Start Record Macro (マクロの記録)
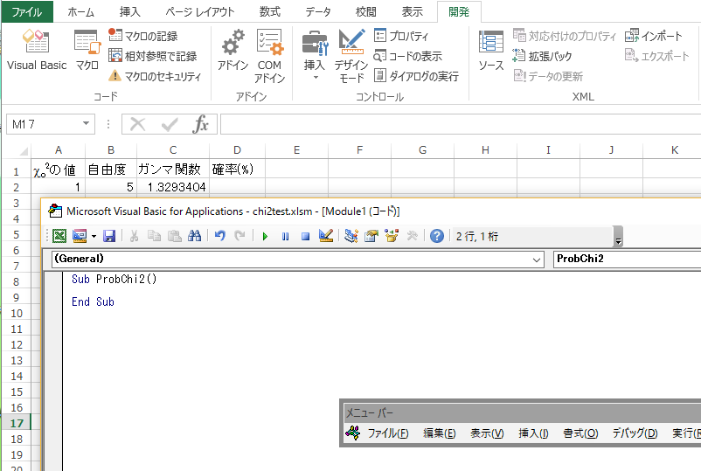The width and height of the screenshot is (701, 471). (143, 36)
